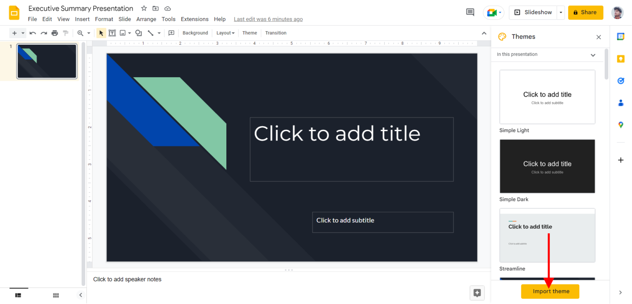Open Google Keep from the side panel
The width and height of the screenshot is (632, 304).
(x=621, y=59)
